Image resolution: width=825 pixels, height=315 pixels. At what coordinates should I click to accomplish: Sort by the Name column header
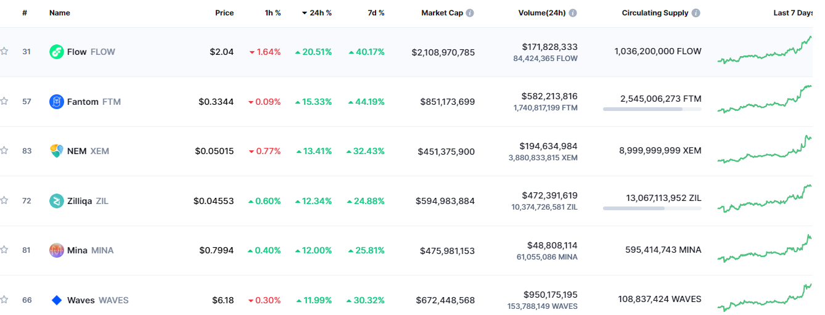60,13
